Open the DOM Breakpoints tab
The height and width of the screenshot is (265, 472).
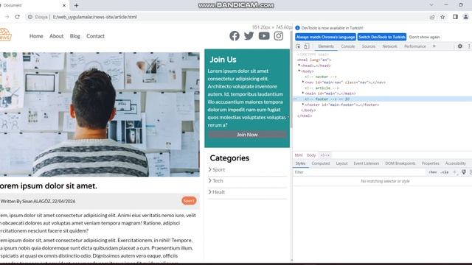click(x=400, y=163)
